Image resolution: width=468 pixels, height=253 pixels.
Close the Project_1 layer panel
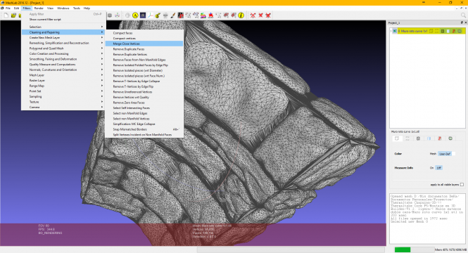click(465, 22)
